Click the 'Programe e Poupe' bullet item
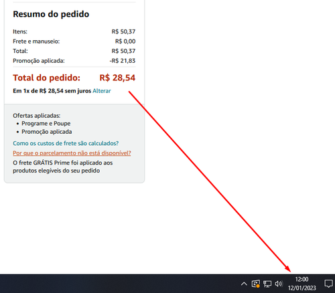 (46, 124)
